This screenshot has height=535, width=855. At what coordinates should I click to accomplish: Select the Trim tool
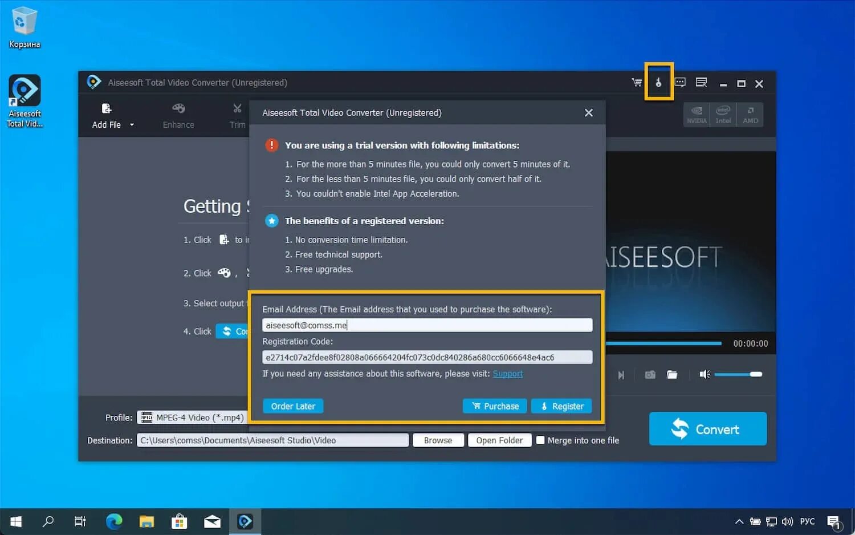point(237,116)
